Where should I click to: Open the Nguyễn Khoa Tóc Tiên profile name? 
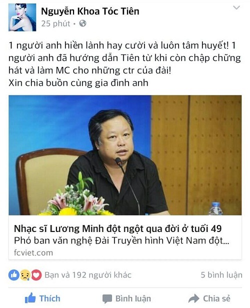pos(90,11)
